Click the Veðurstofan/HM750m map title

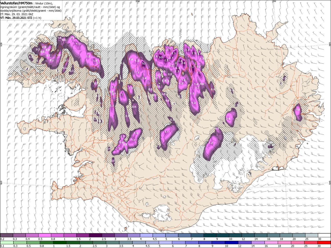pos(16,3)
